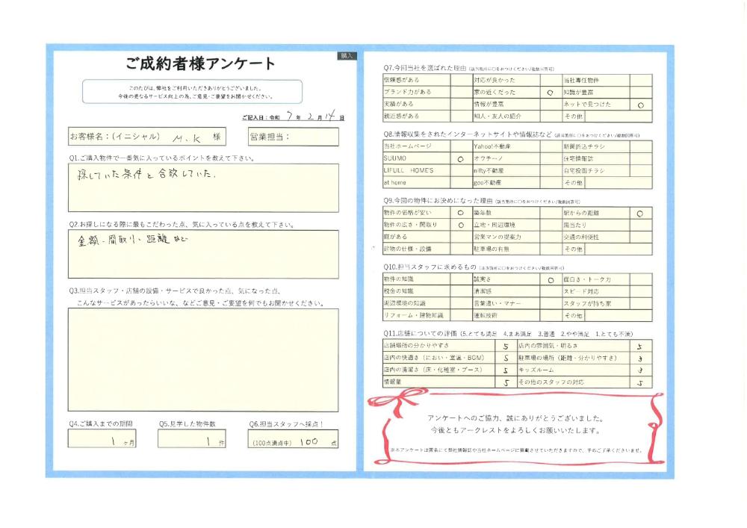Click the ご成約者様アンケート title
Image resolution: width=747 pixels, height=528 pixels.
pos(200,63)
